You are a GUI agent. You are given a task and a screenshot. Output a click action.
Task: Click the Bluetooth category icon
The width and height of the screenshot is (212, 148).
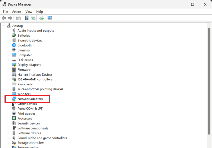pos(14,45)
